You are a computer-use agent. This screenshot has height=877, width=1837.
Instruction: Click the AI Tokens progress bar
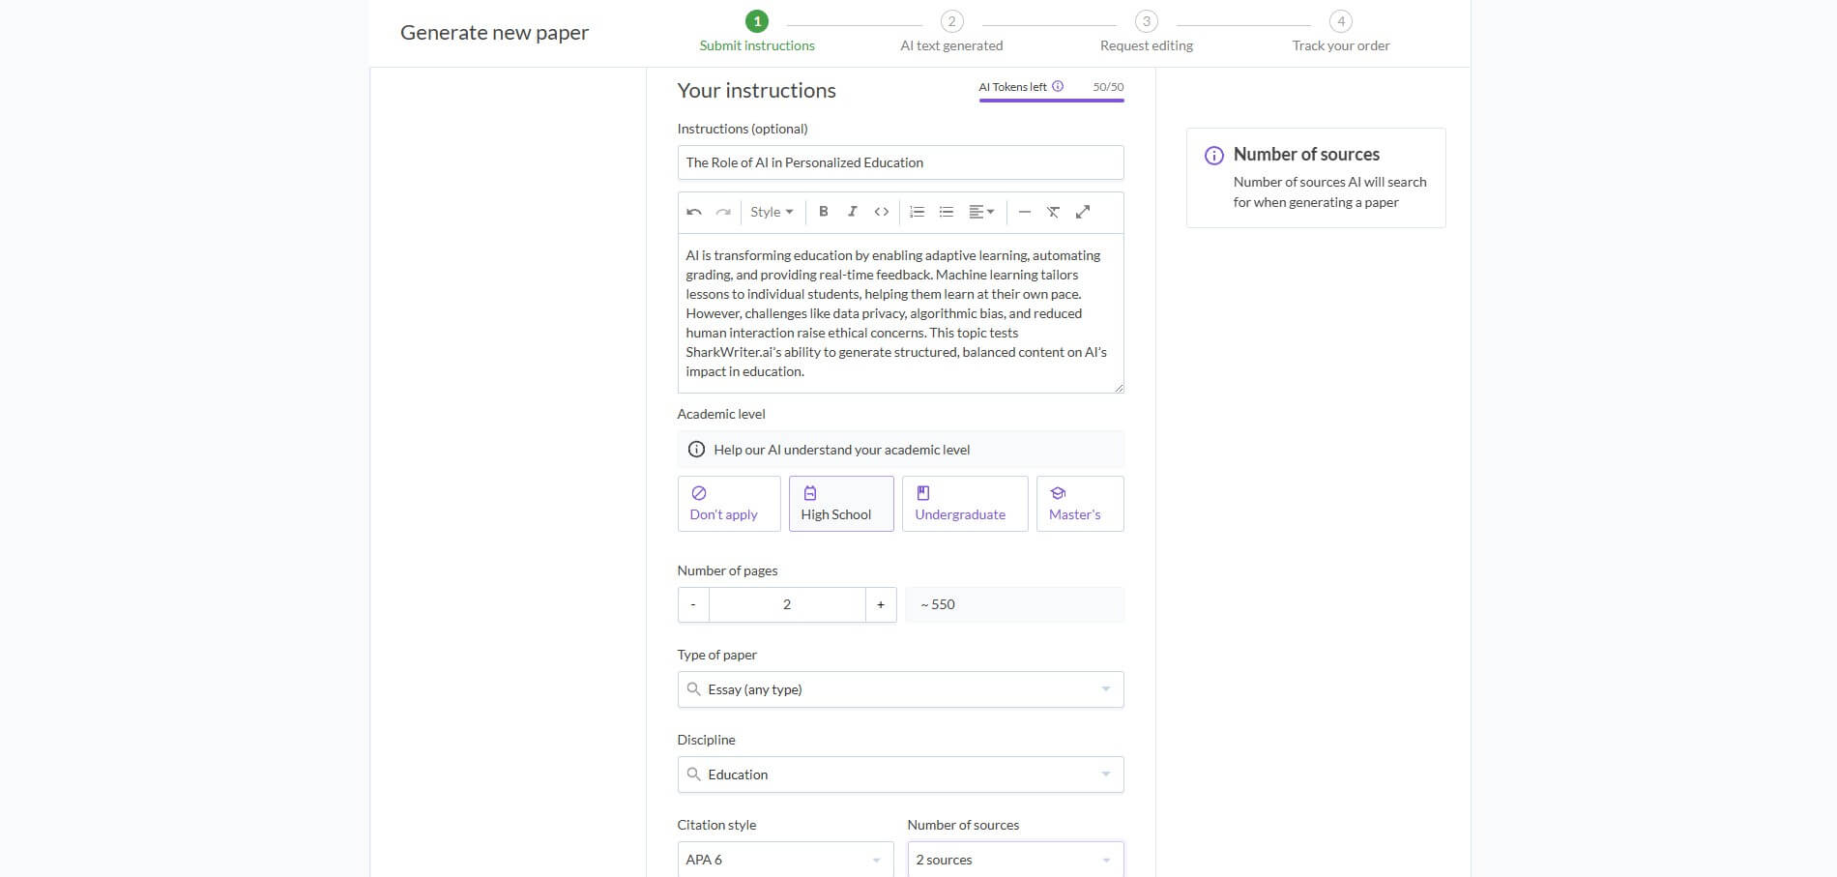pyautogui.click(x=1051, y=102)
